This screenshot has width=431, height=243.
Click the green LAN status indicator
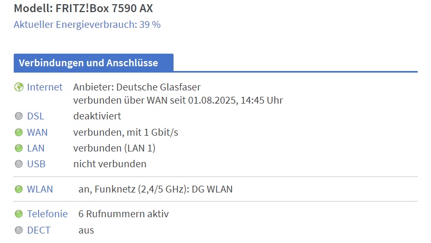[x=18, y=148]
